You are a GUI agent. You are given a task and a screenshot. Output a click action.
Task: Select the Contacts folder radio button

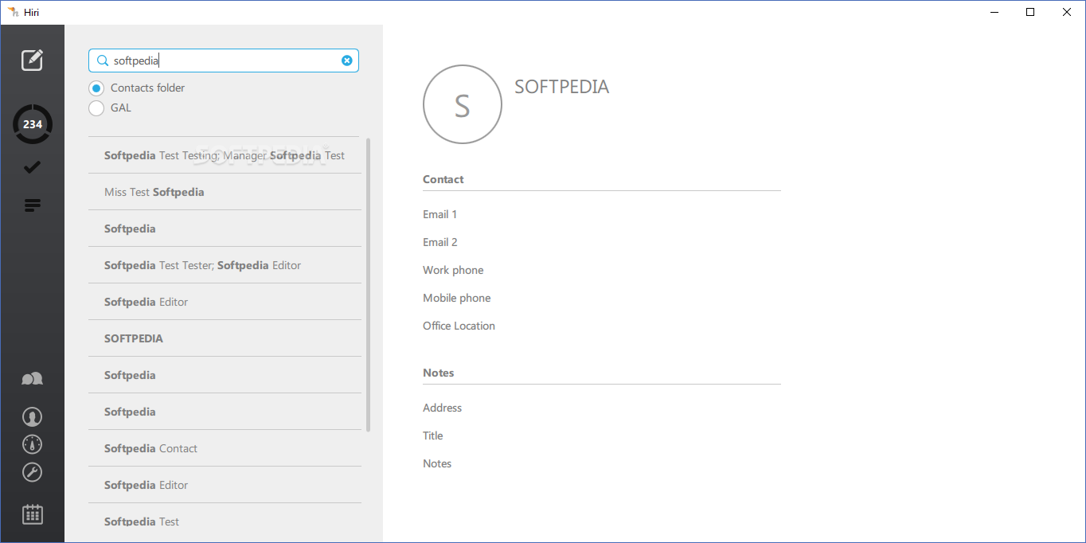(96, 88)
